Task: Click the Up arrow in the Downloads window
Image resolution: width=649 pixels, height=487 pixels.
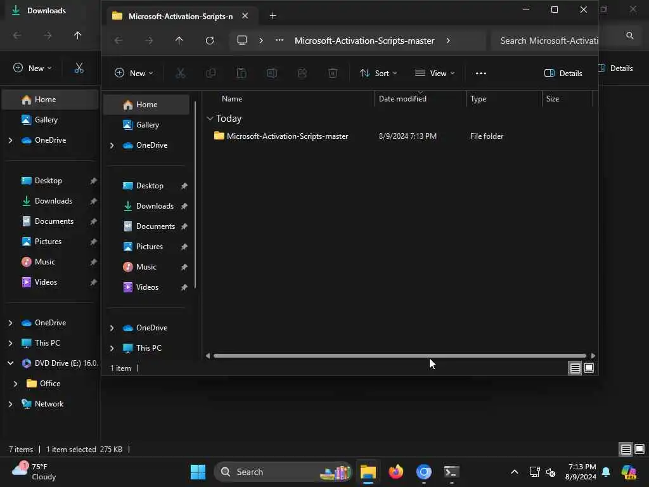Action: 77,36
